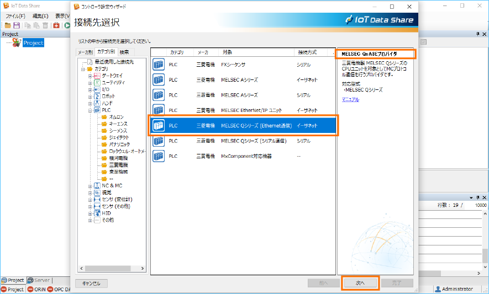Expand the I/O tree node

tap(90, 90)
